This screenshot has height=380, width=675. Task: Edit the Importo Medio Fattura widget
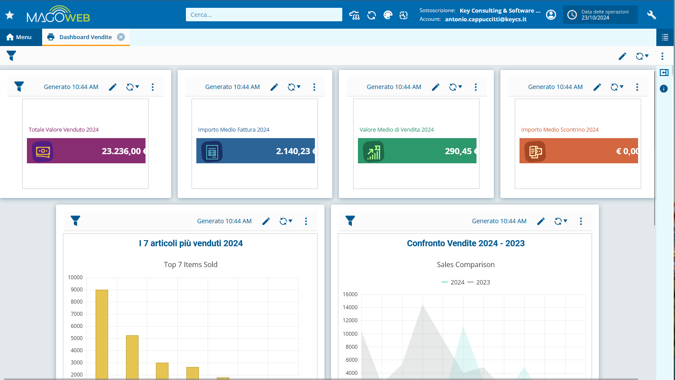(274, 87)
